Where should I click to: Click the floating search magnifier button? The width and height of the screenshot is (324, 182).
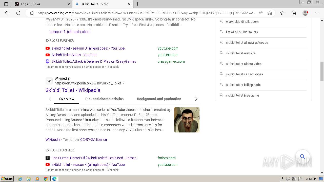302,156
